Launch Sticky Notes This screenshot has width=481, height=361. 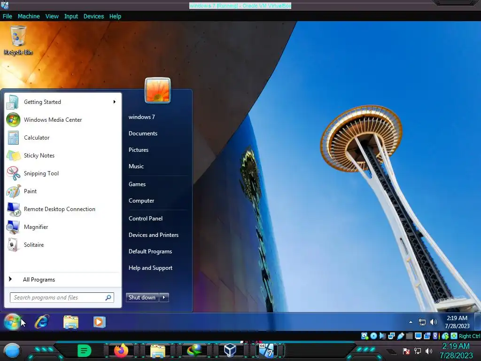pos(63,155)
